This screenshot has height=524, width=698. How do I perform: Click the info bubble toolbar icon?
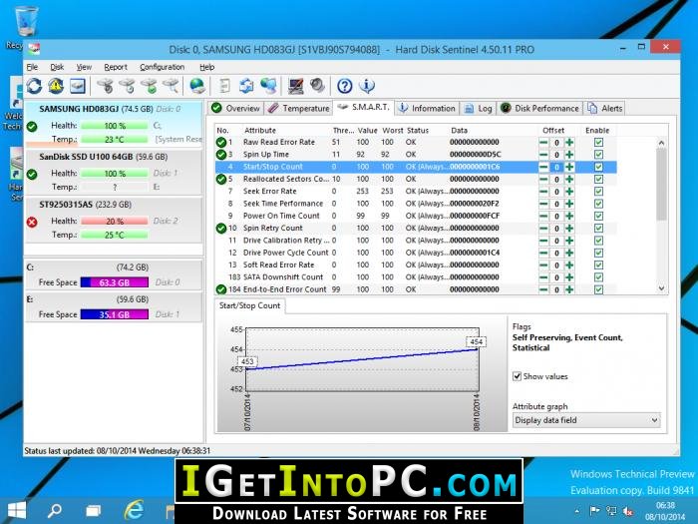pos(367,86)
